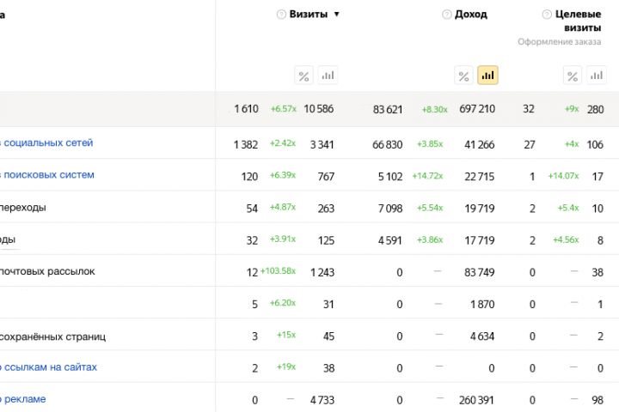Viewport: 619px width, 412px height.
Task: Toggle percent view under Целевые визиты
Action: [x=573, y=76]
